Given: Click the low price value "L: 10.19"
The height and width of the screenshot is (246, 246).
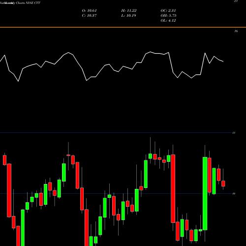Looking at the screenshot, I should pyautogui.click(x=129, y=16).
